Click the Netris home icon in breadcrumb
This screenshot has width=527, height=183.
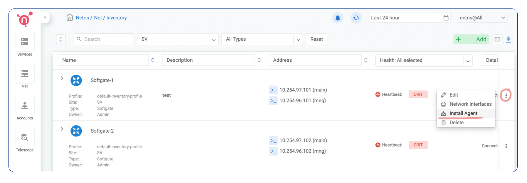click(x=70, y=18)
